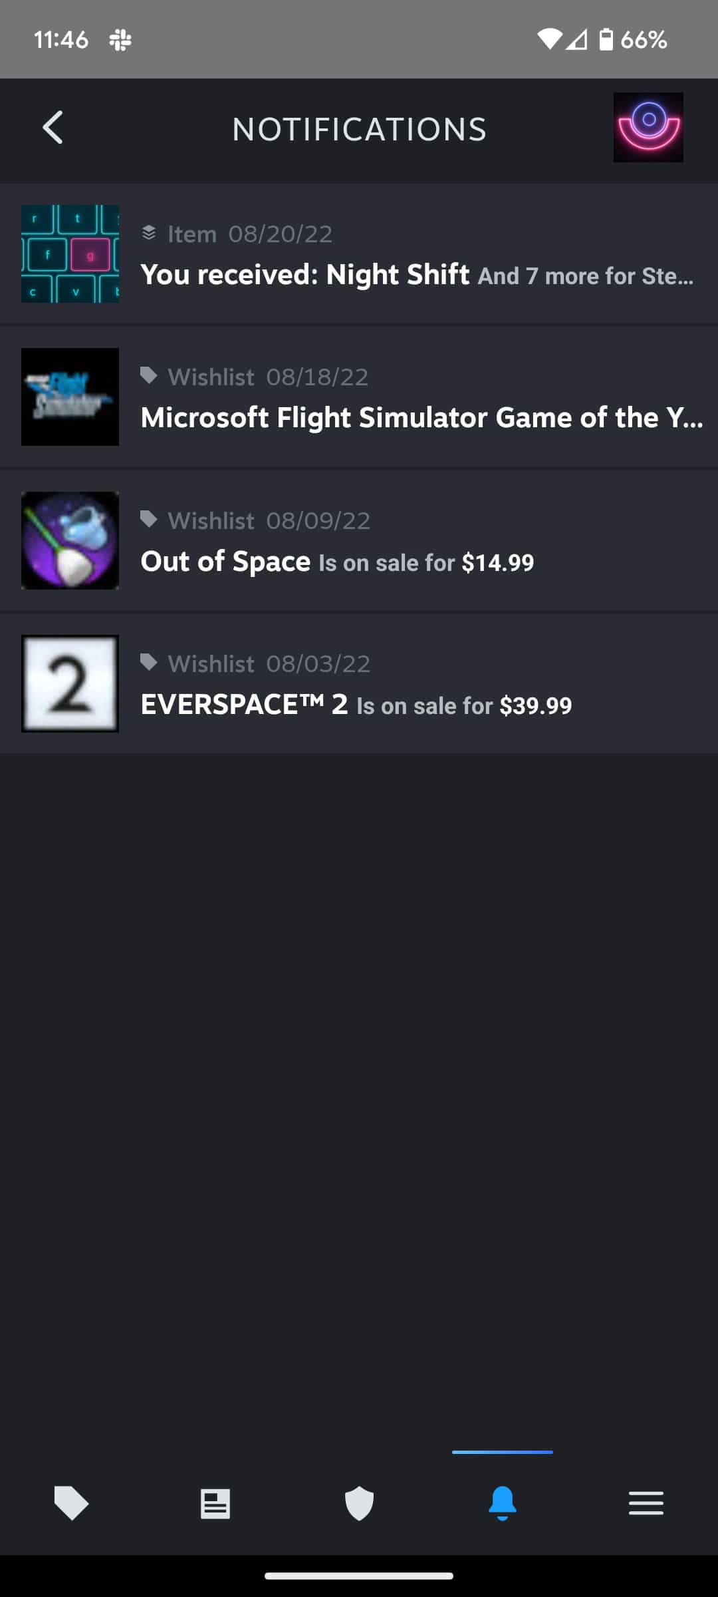Toggle to the Notifications tab via bell

(503, 1503)
